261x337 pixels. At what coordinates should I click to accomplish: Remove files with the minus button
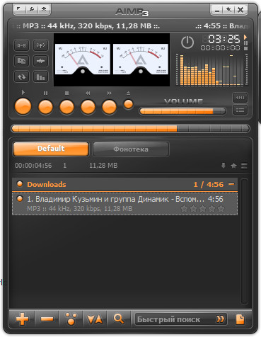[x=47, y=319]
